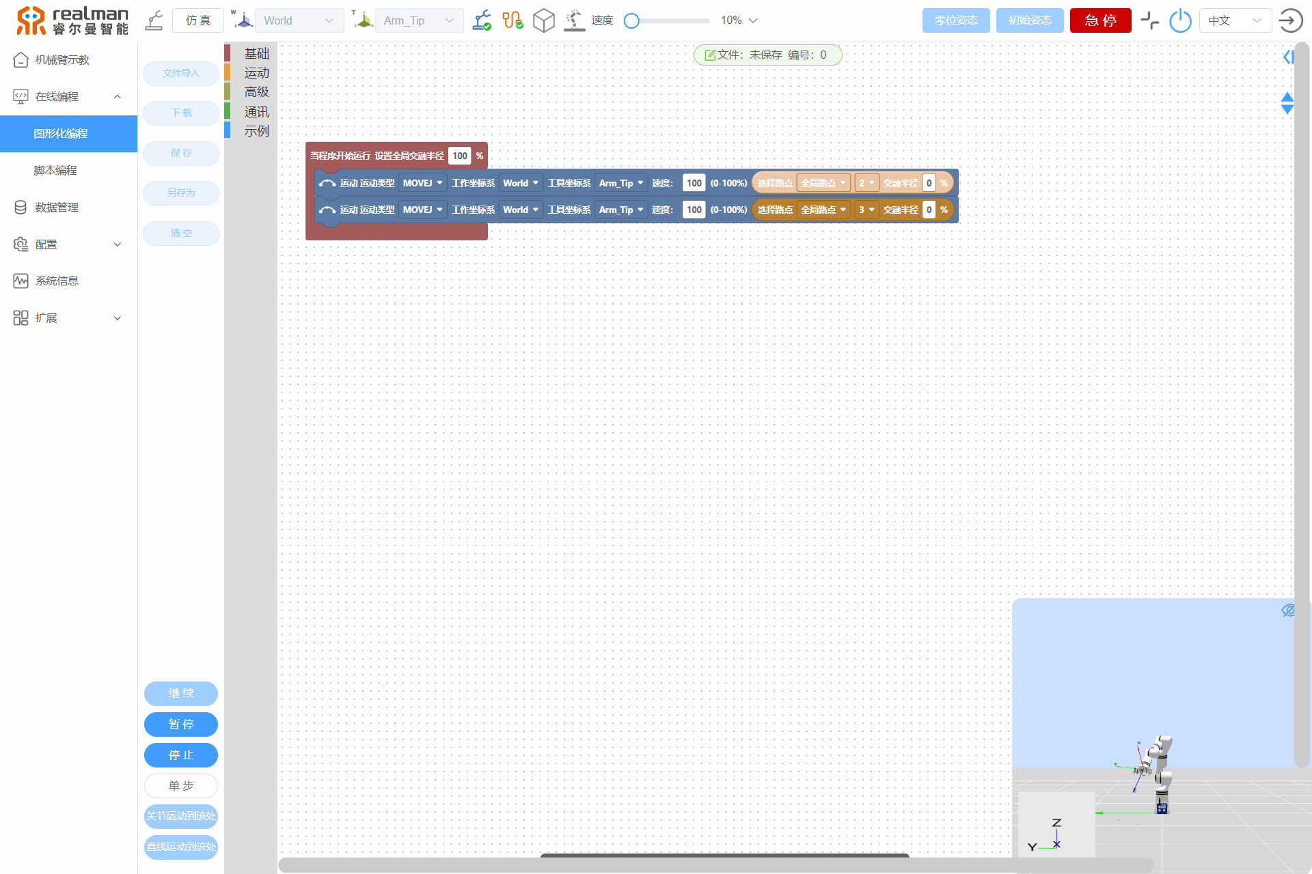
Task: Click the arm collision detection icon
Action: 575,20
